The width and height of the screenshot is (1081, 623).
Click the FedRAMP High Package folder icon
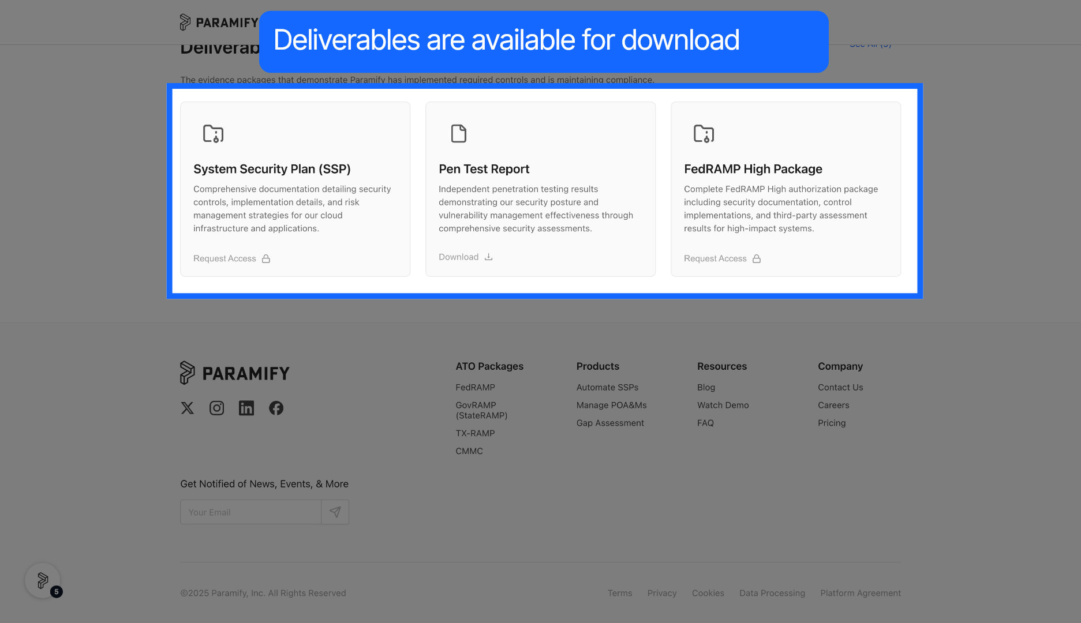point(704,134)
